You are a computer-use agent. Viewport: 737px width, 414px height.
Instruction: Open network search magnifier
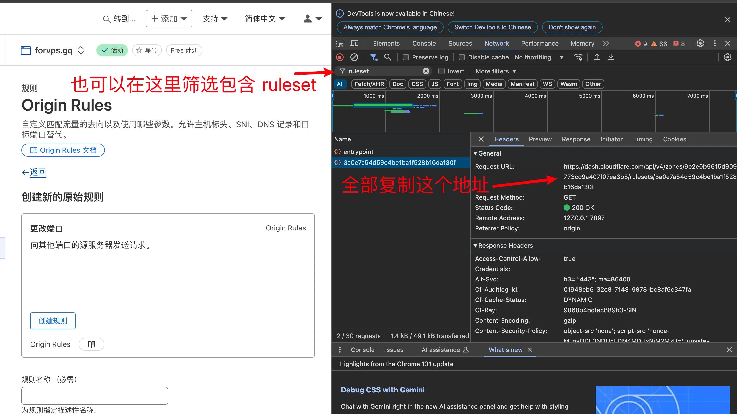pos(388,57)
